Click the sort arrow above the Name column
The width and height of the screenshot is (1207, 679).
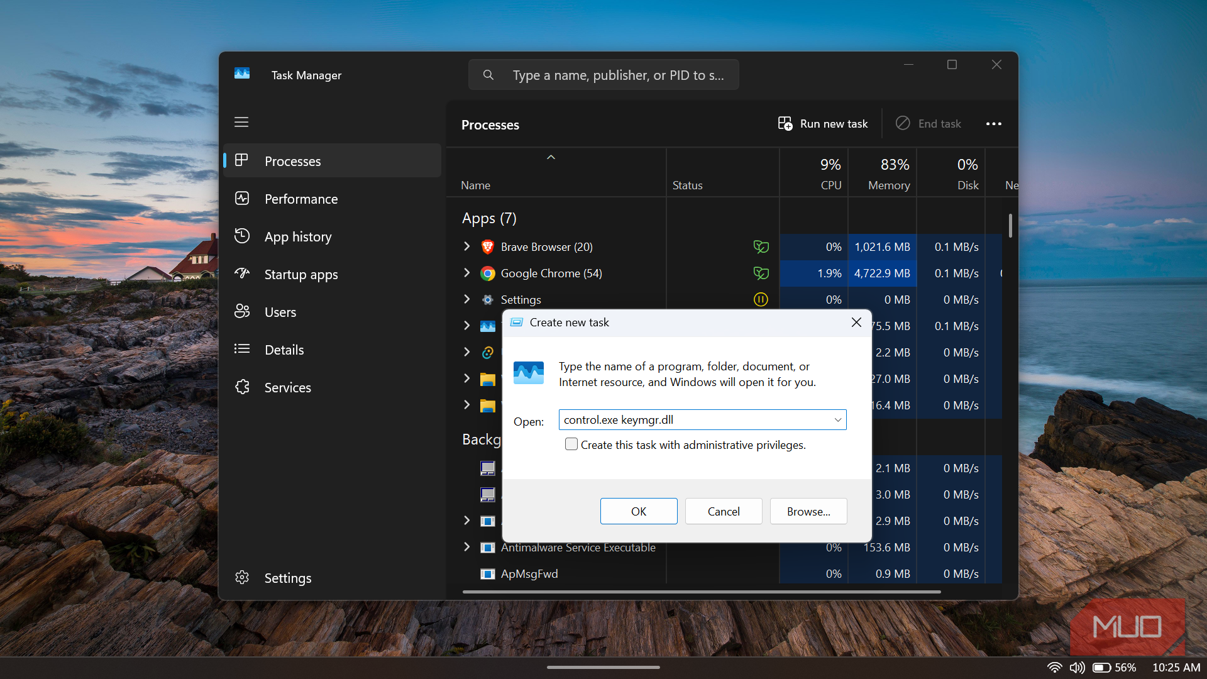(x=551, y=157)
